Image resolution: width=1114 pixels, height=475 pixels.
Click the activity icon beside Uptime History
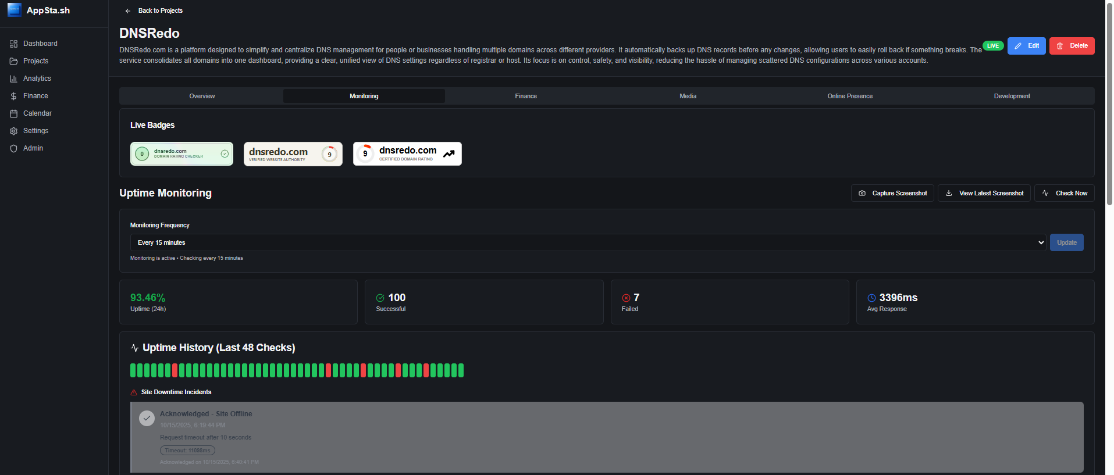(134, 348)
